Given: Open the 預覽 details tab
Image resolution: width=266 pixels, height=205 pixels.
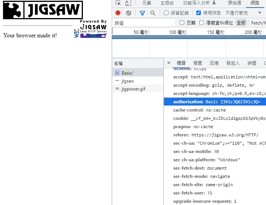Looking at the screenshot, I should [x=197, y=63].
